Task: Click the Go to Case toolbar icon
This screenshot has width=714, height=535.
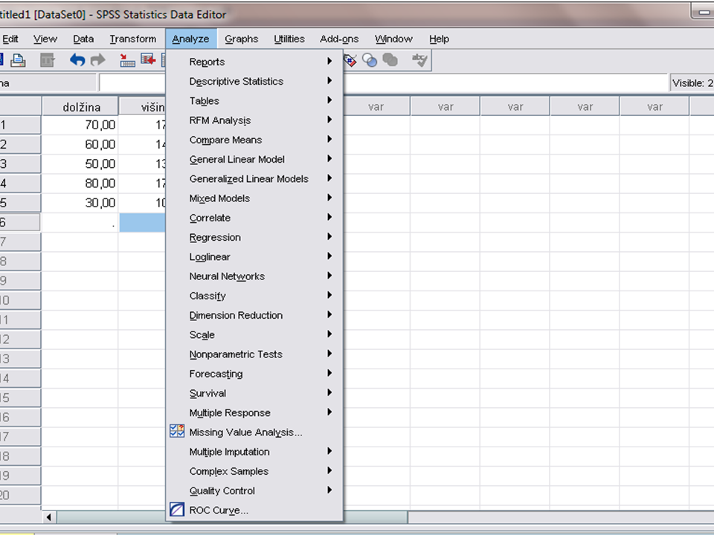Action: pos(127,61)
